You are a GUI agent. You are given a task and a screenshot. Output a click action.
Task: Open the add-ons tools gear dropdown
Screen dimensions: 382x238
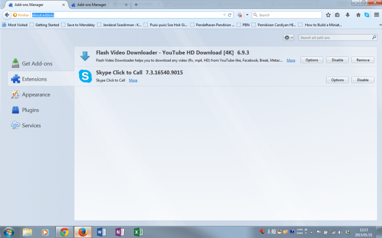(289, 38)
